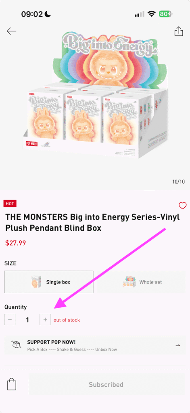Decrease quantity with the minus button
Screen dimensions: 190x413
pos(10,320)
